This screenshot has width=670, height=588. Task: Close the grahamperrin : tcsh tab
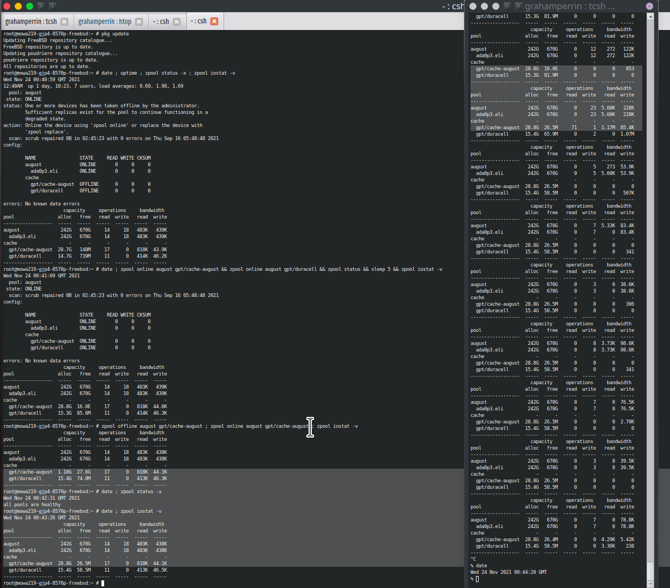click(x=64, y=22)
